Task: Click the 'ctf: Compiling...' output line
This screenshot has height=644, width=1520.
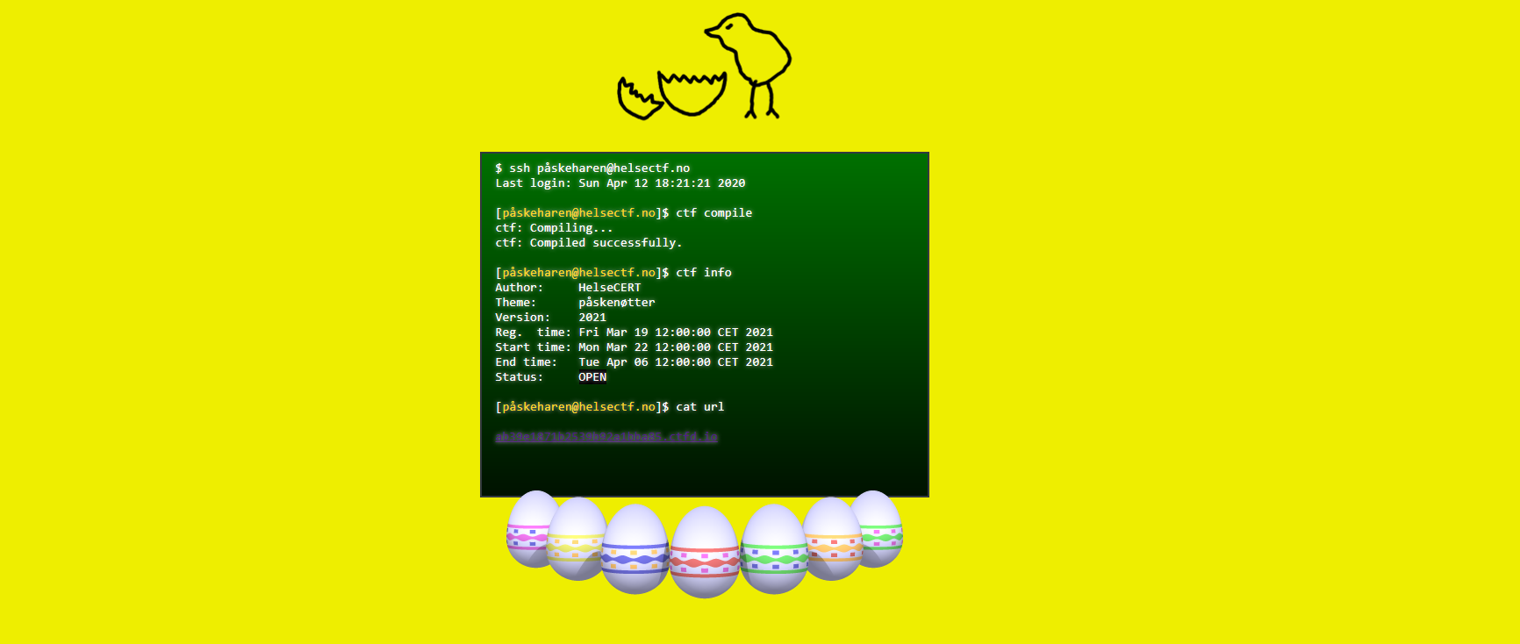Action: [554, 227]
